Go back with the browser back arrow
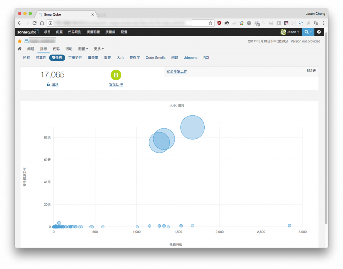 [20, 23]
